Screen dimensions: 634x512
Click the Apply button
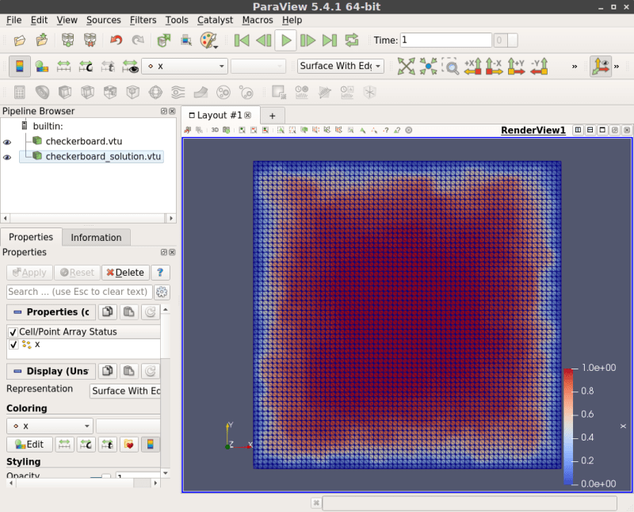(29, 273)
